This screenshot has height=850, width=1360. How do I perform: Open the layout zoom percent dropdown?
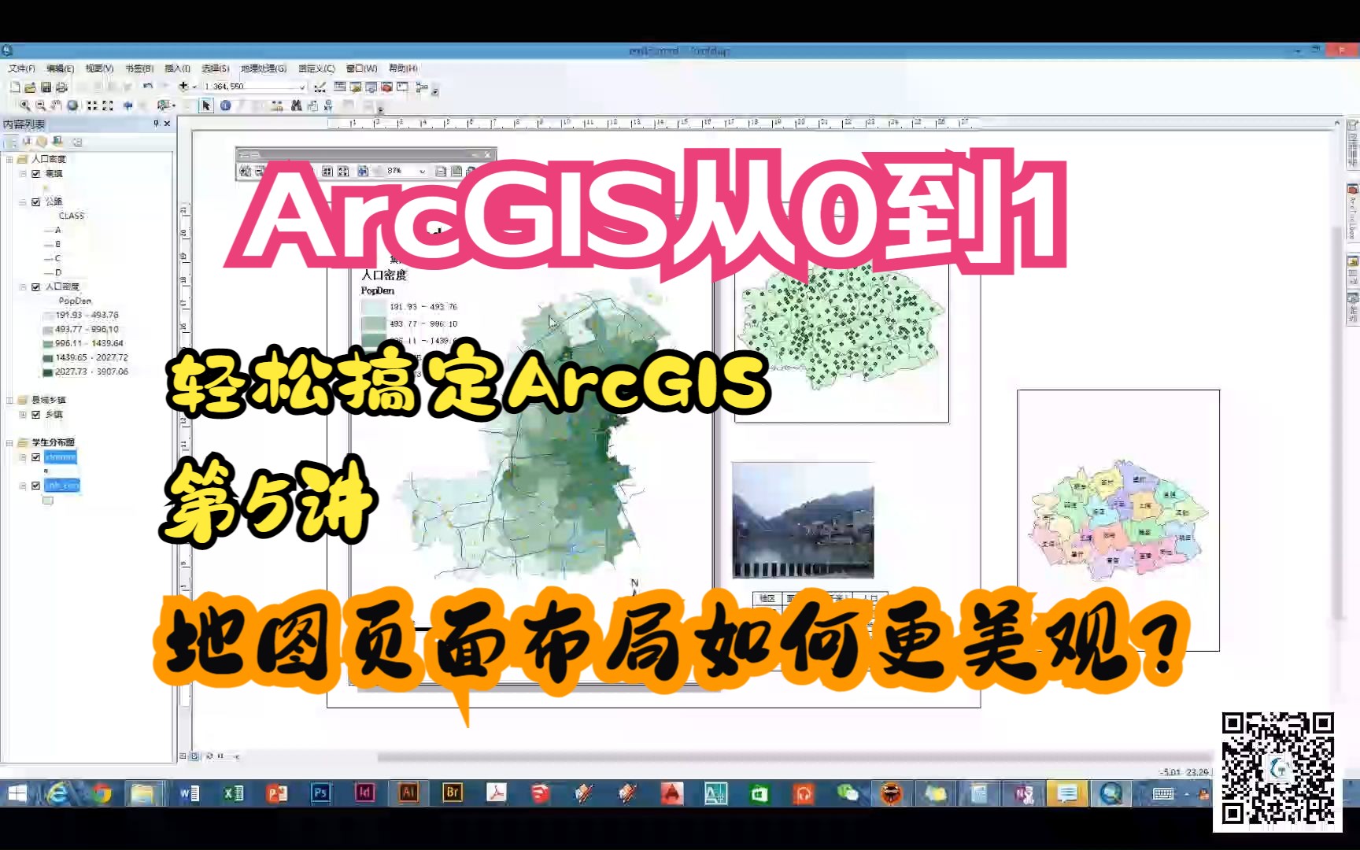pyautogui.click(x=422, y=171)
